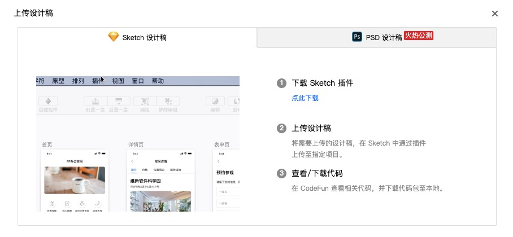The width and height of the screenshot is (513, 237).
Task: Click the 下载 Sketch 插件 step heading
Action: (323, 83)
